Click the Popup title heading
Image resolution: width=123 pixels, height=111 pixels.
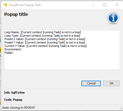(x=16, y=15)
